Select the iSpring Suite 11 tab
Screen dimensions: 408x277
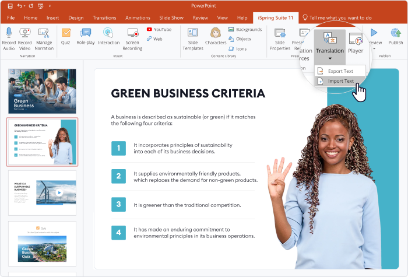(x=275, y=17)
